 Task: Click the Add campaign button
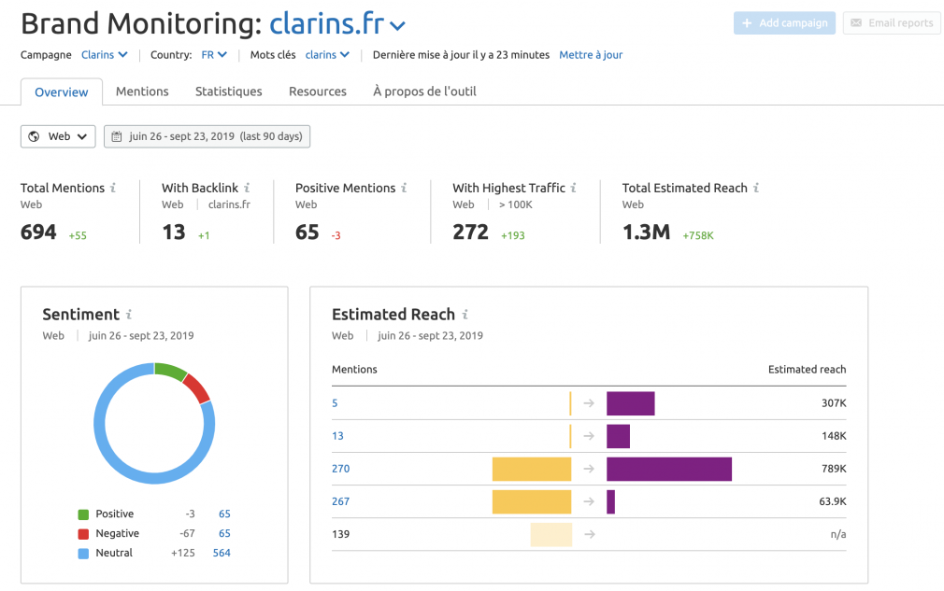click(x=784, y=22)
